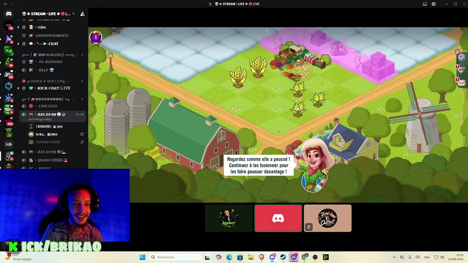Screen dimensions: 468x263
Task: Open Steam from the taskbar
Action: (x=283, y=257)
